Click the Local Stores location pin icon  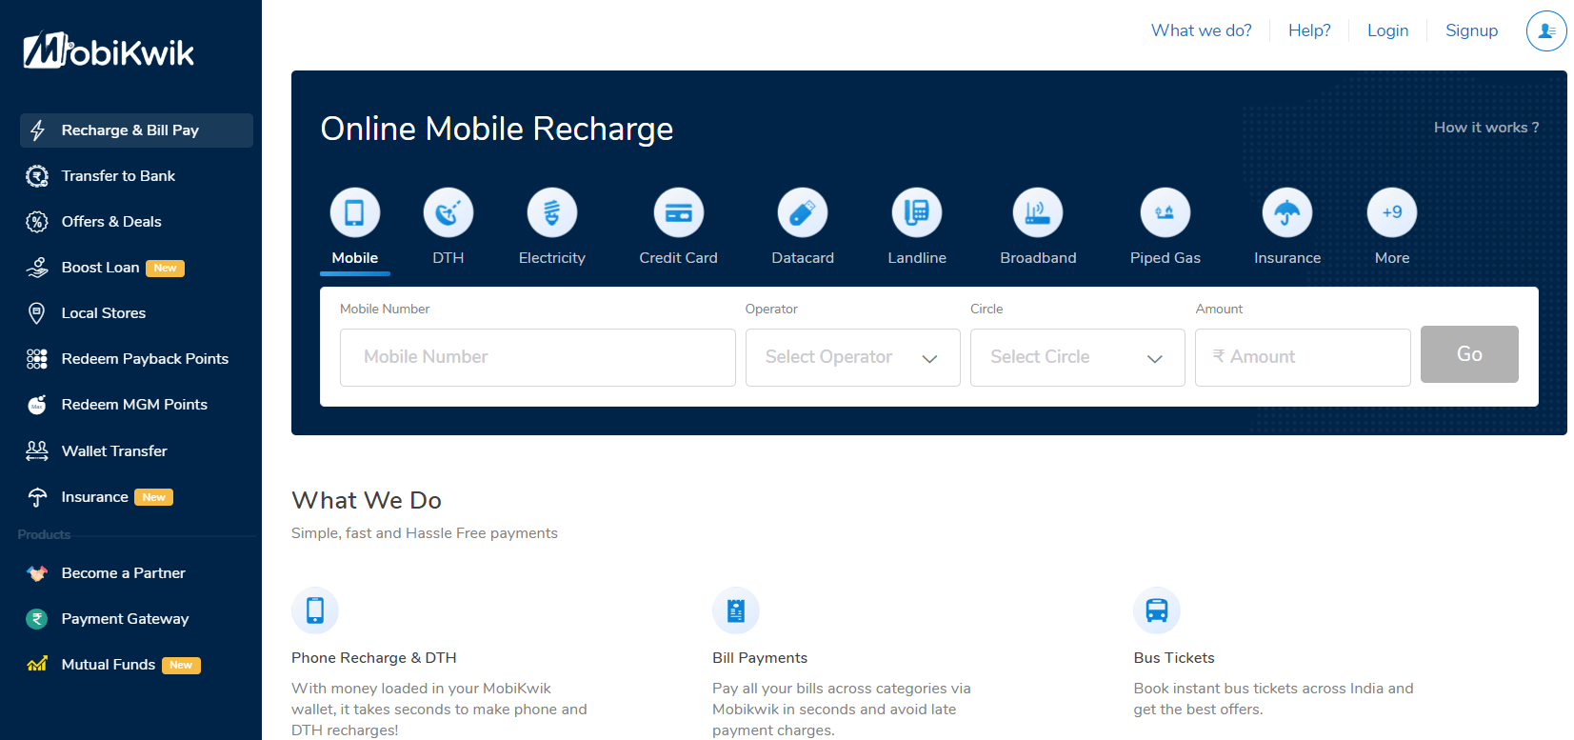click(37, 313)
